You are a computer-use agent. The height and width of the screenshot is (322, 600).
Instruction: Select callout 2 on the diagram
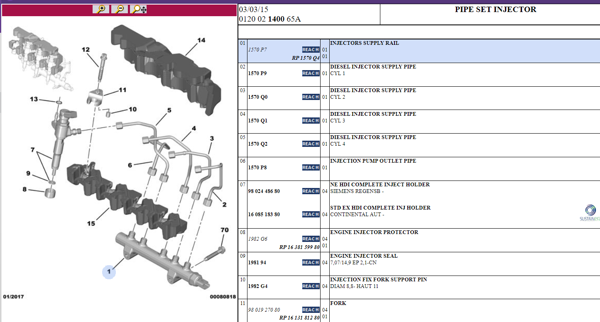pyautogui.click(x=224, y=205)
